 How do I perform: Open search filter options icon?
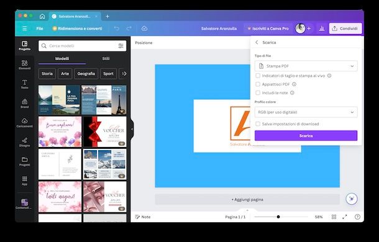click(121, 46)
